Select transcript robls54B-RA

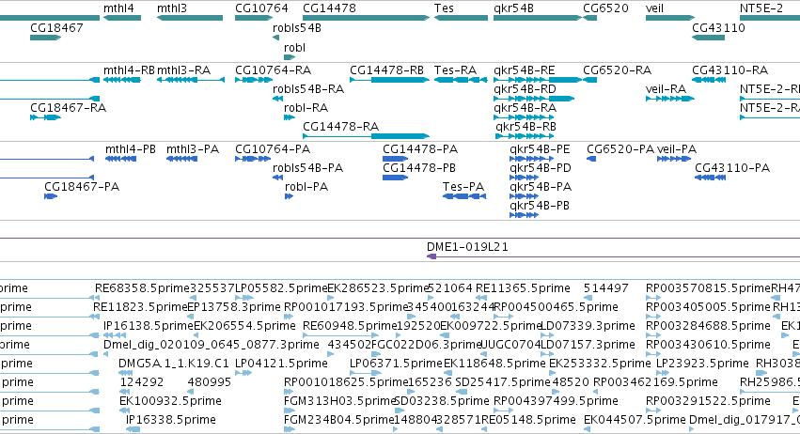[308, 89]
